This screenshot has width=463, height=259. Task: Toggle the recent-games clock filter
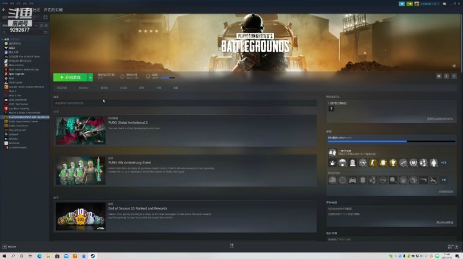point(41,26)
